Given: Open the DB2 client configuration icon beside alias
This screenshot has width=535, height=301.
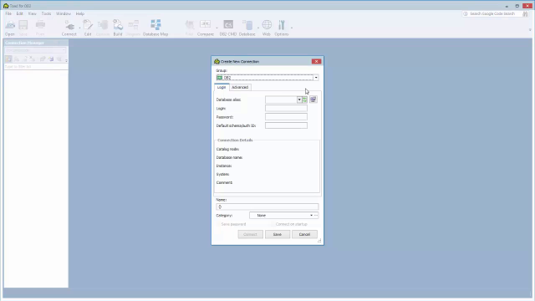Looking at the screenshot, I should click(x=313, y=99).
